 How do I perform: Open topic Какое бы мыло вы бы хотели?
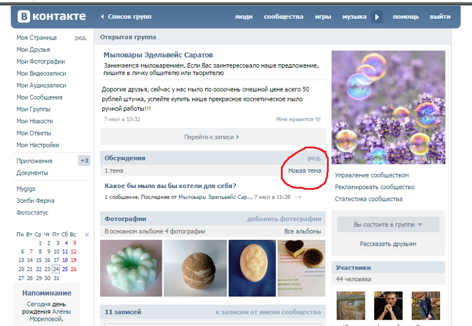(170, 186)
